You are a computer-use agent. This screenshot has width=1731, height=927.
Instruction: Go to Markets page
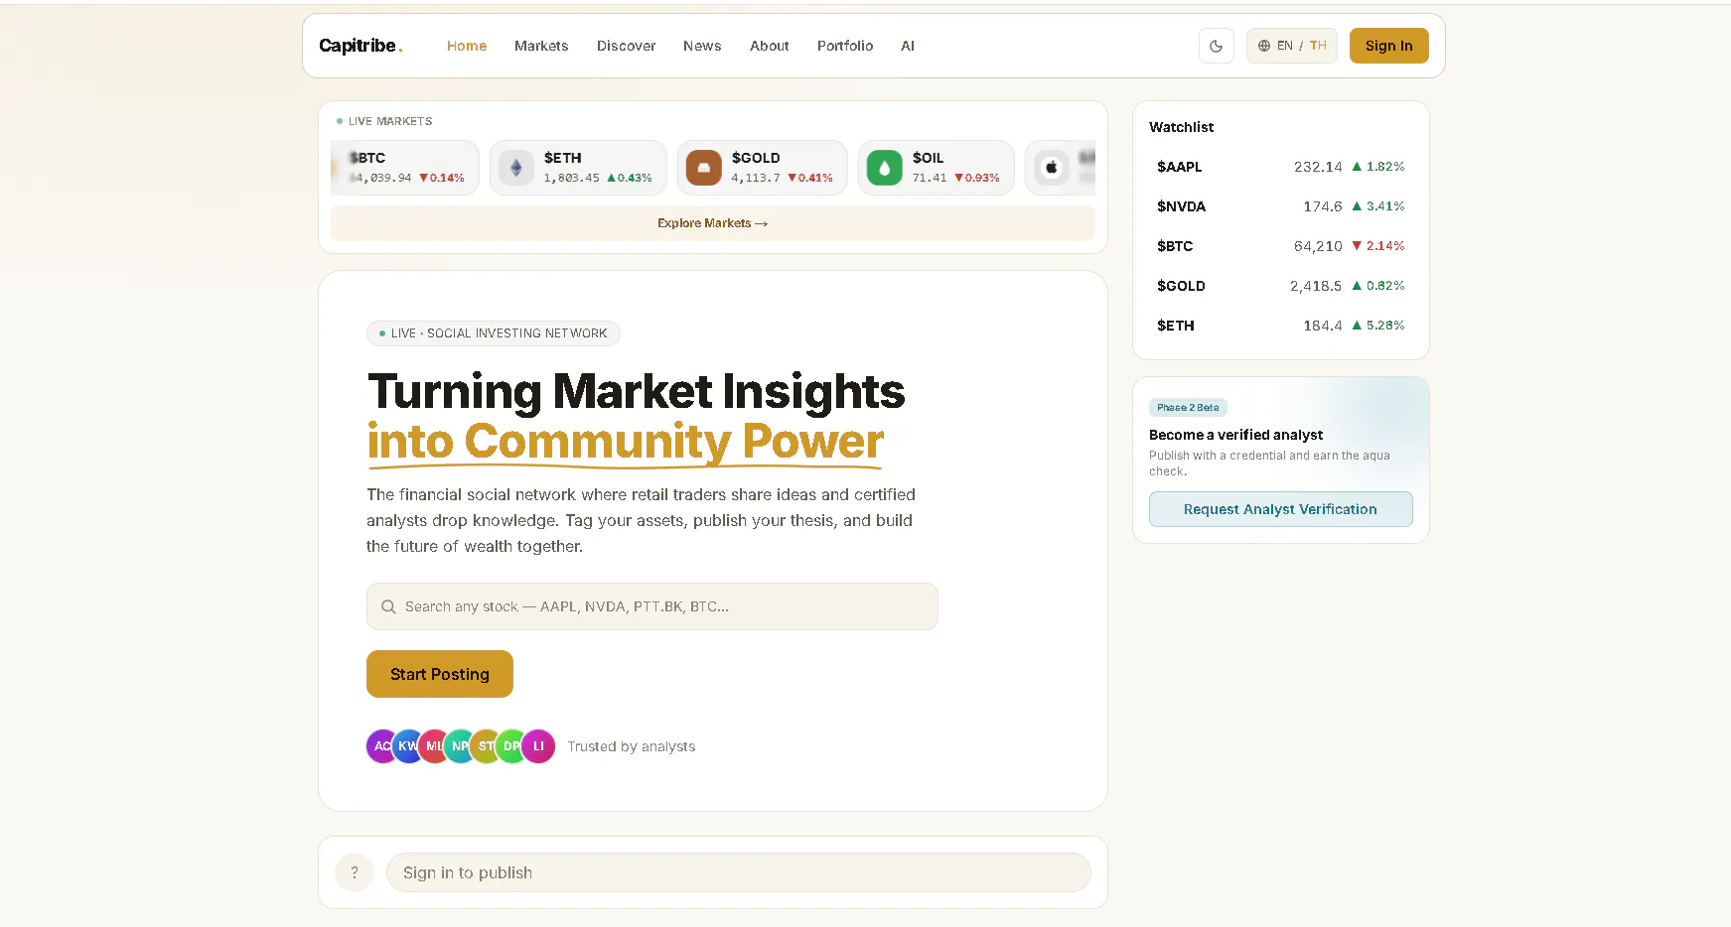coord(541,46)
